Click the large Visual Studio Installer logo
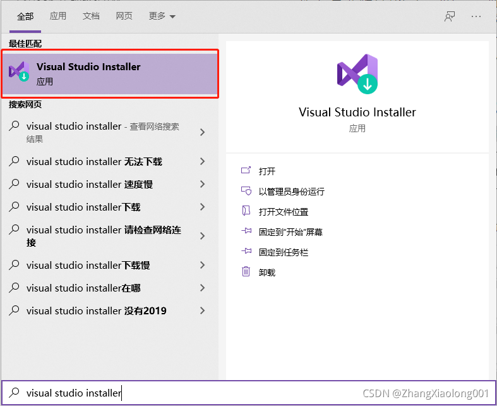 [x=357, y=74]
